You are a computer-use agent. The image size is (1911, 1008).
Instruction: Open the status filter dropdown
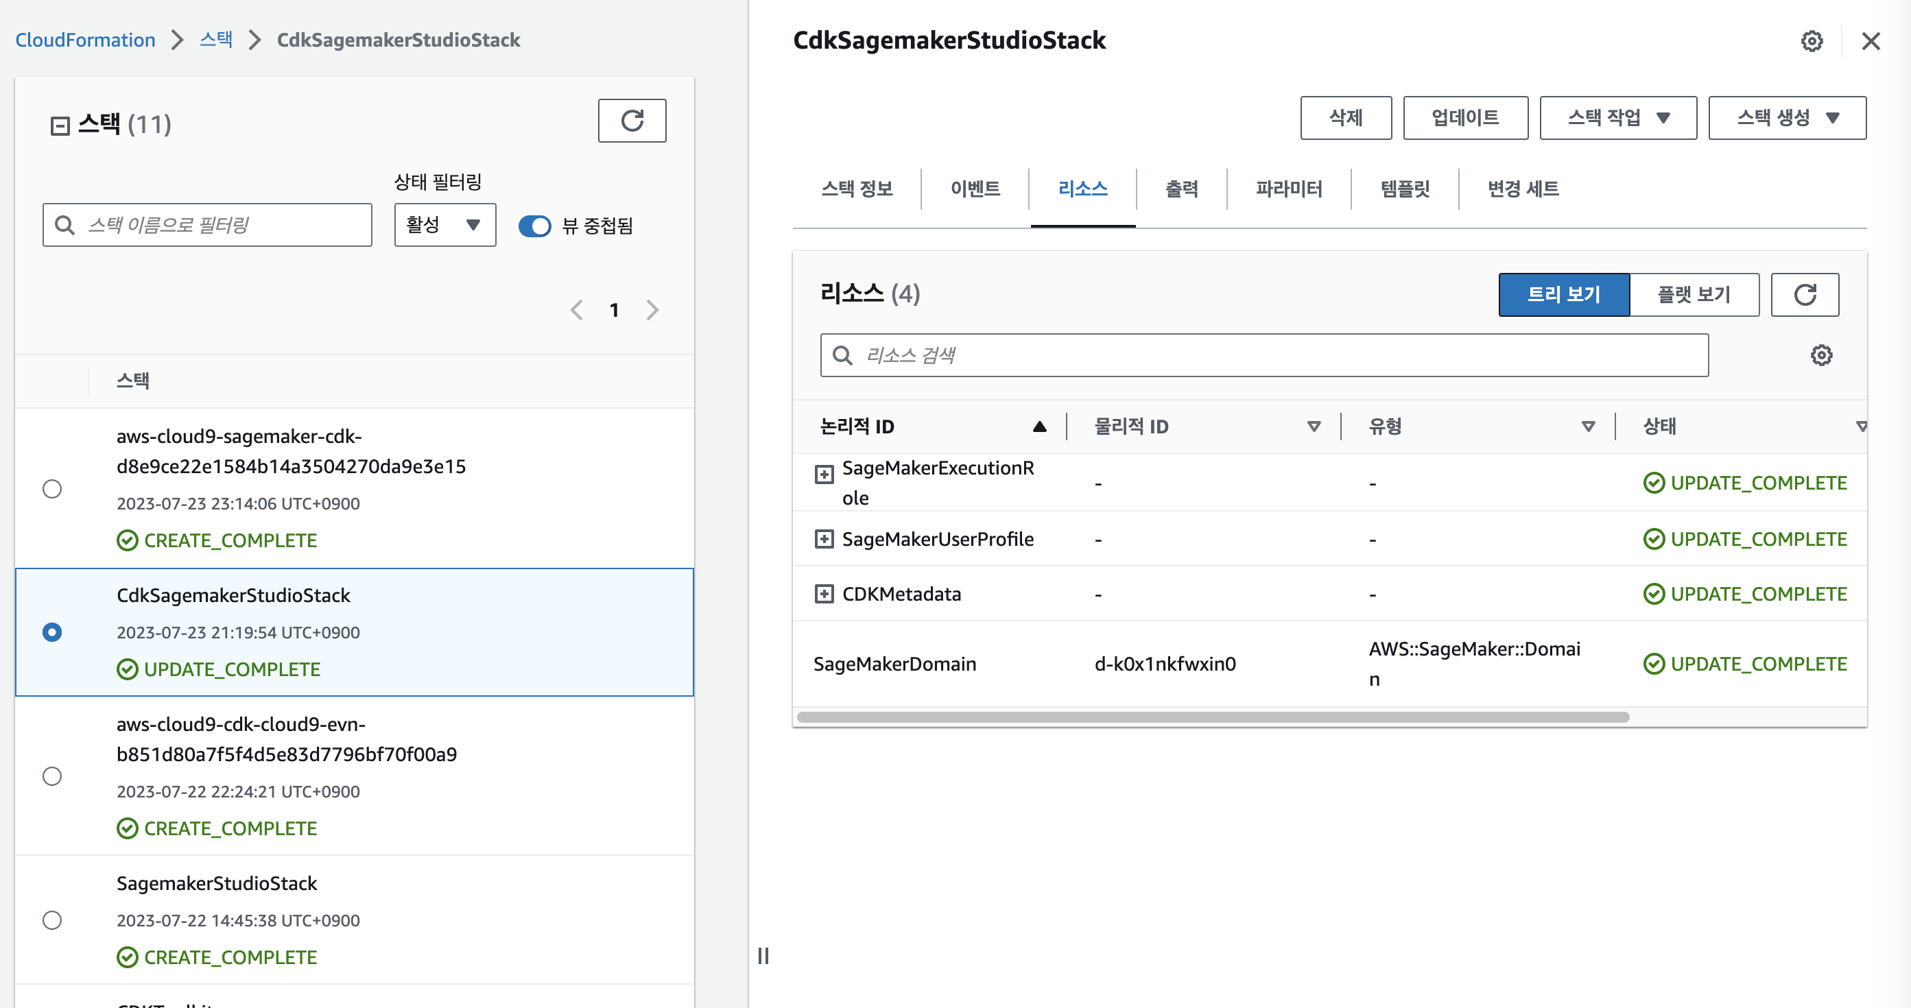(444, 225)
